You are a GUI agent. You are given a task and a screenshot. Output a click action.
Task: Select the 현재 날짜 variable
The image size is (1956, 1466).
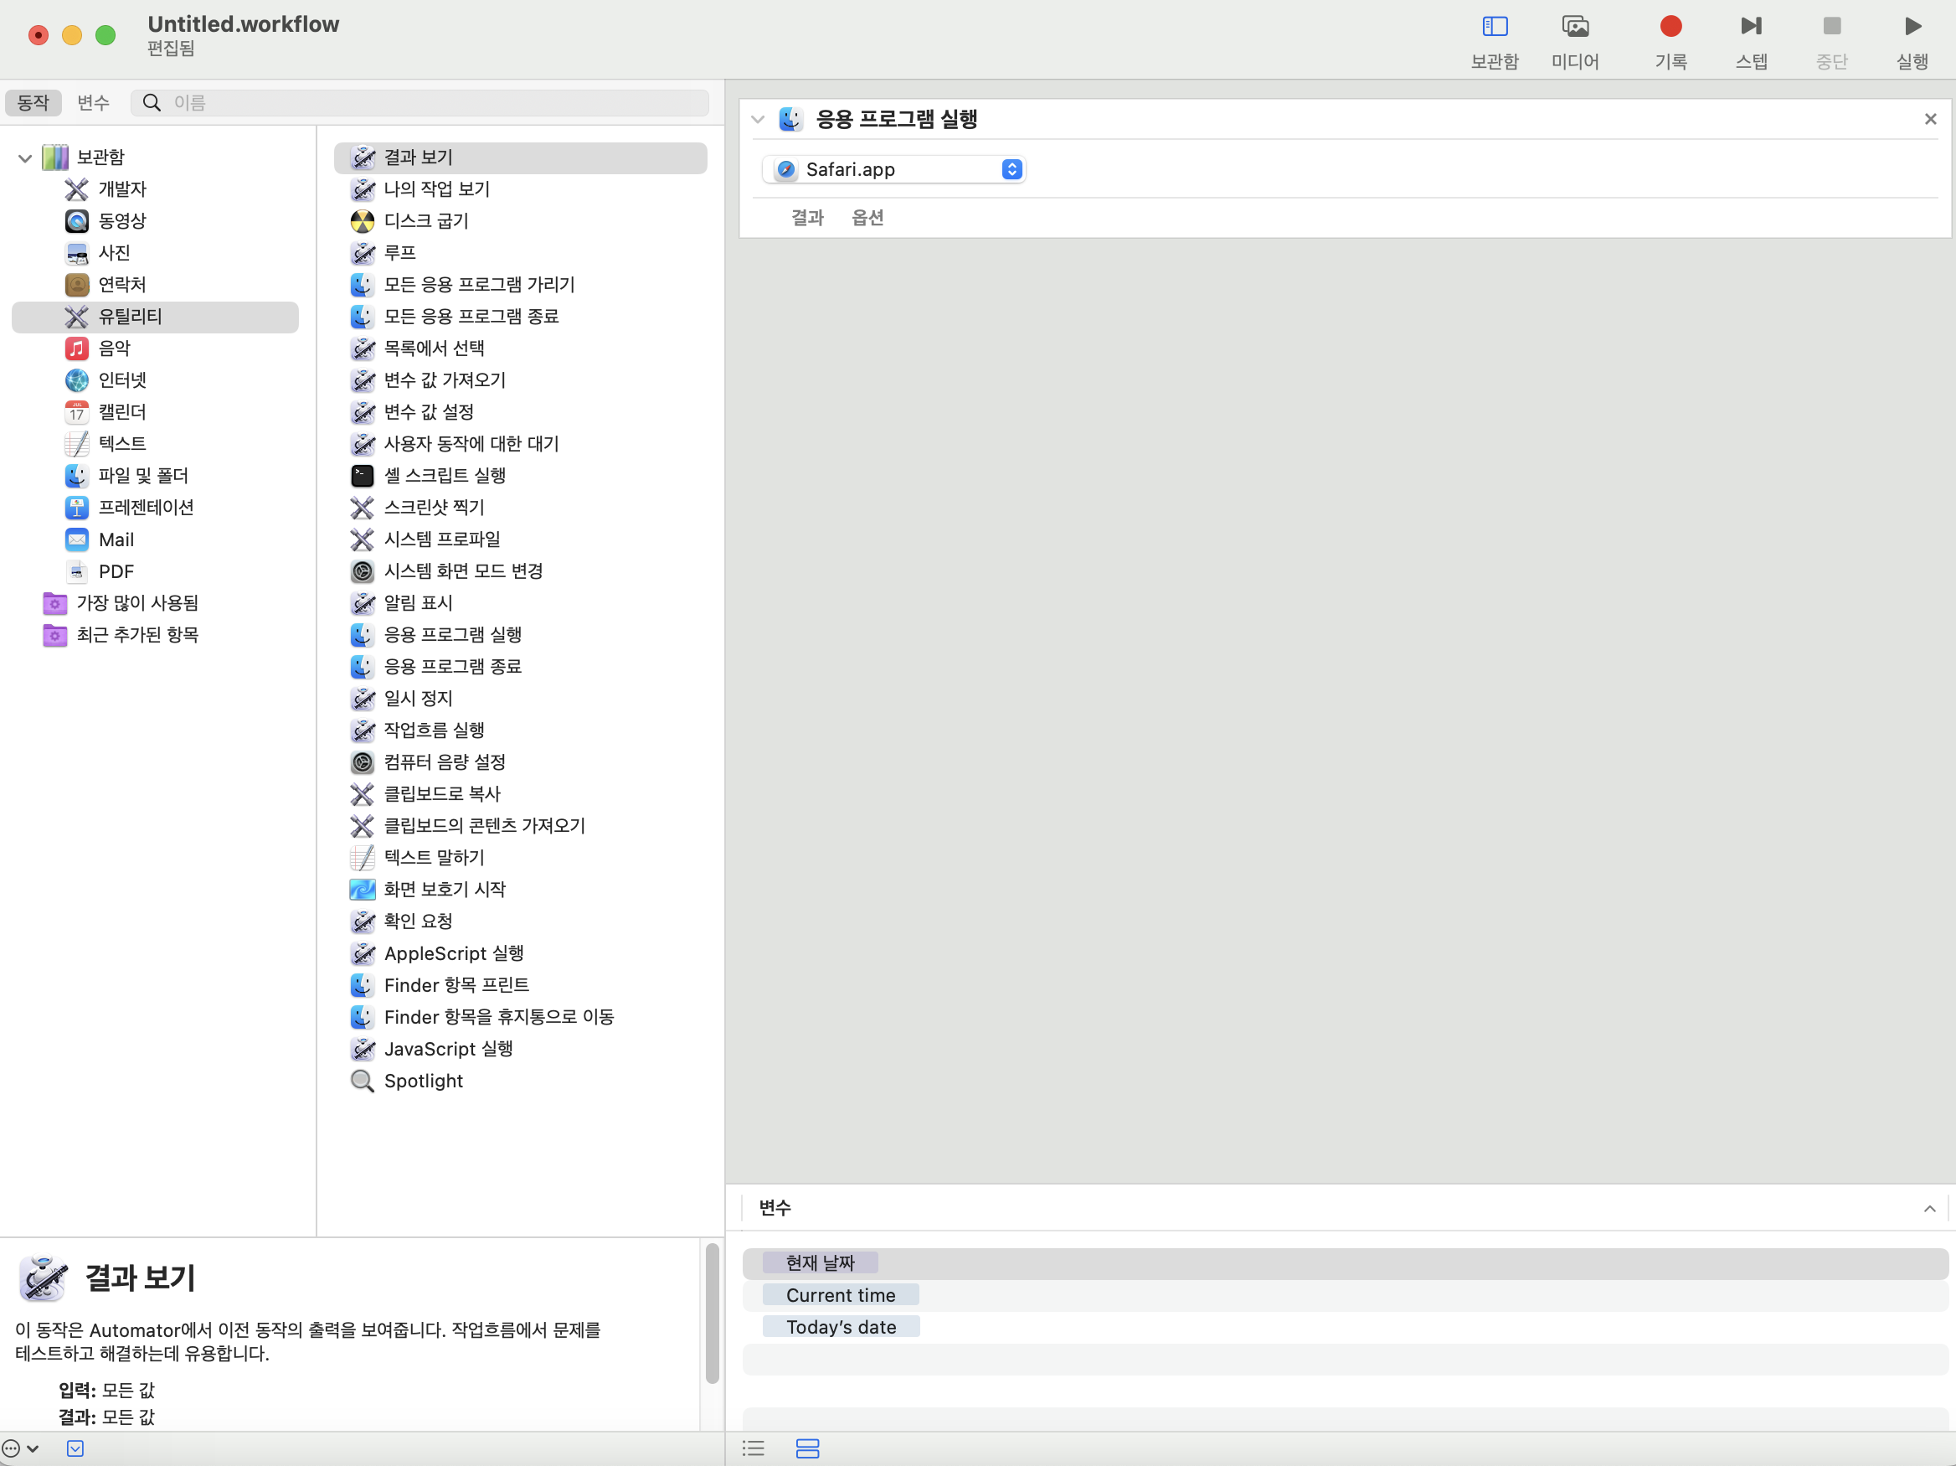(x=821, y=1263)
